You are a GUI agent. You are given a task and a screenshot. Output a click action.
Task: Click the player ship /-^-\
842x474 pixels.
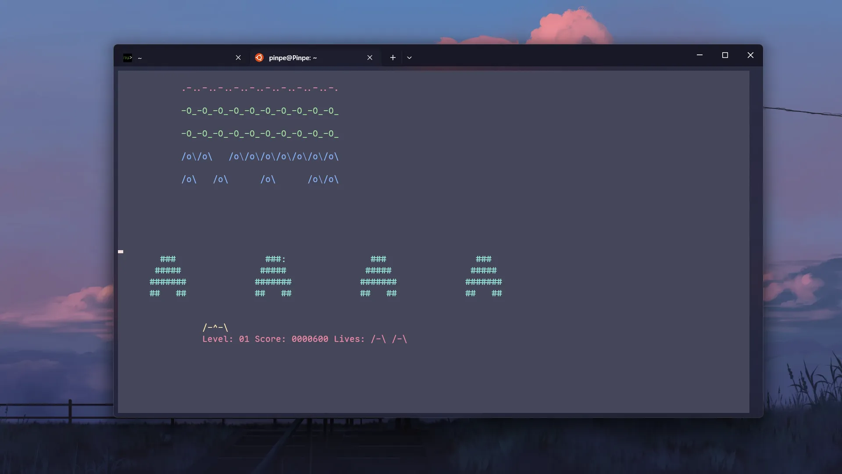tap(215, 327)
